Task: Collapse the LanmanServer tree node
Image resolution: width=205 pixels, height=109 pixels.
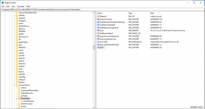Action: point(14,85)
